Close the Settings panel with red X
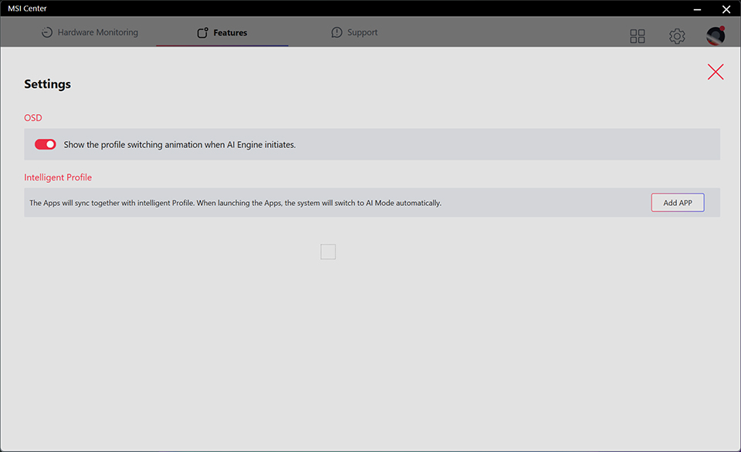The width and height of the screenshot is (741, 452). [716, 72]
